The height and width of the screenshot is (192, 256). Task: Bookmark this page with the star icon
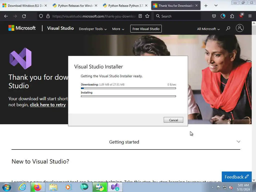[147, 16]
